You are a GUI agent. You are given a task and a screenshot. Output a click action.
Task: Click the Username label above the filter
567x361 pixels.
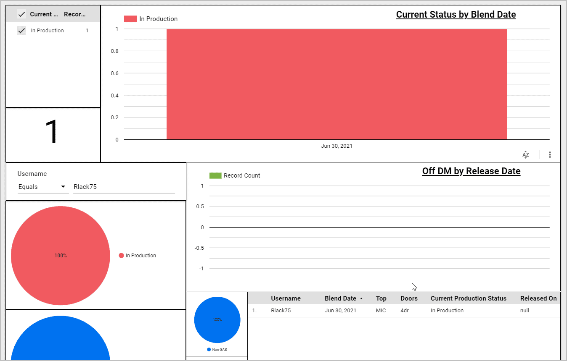click(32, 174)
